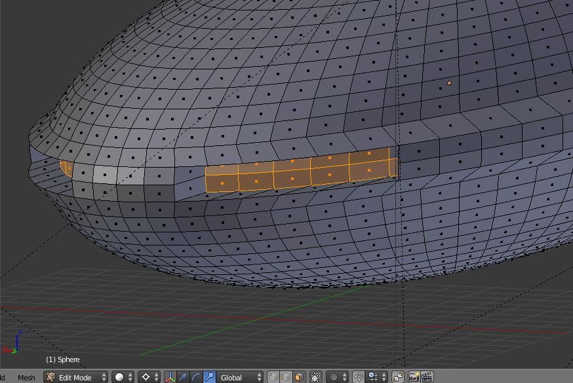This screenshot has width=573, height=383.
Task: Open snap element type selector
Action: (x=376, y=377)
